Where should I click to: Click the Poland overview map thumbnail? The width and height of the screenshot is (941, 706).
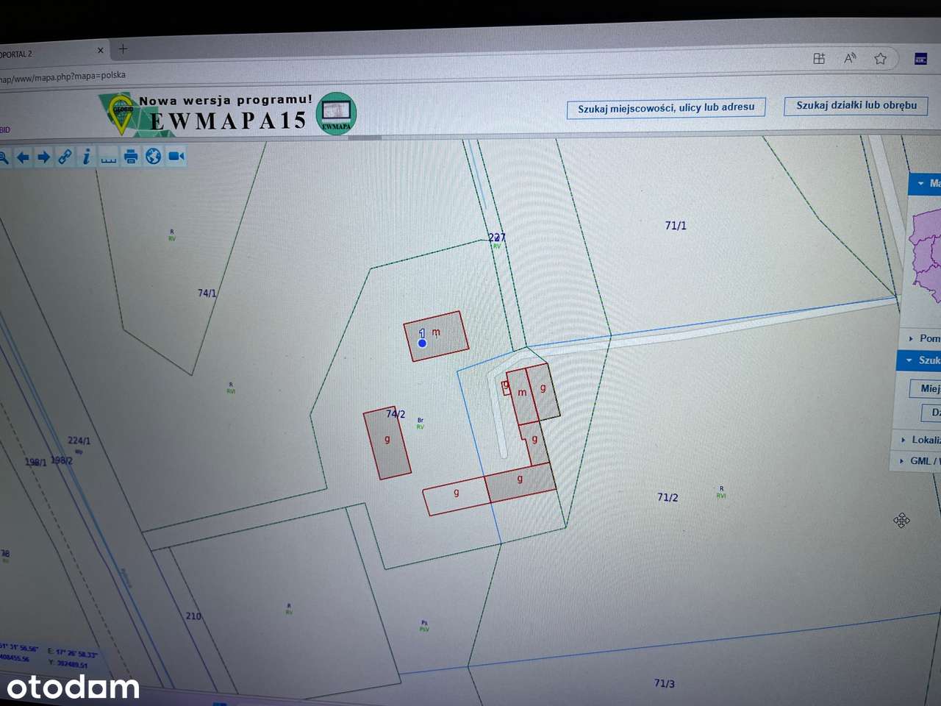click(x=926, y=257)
